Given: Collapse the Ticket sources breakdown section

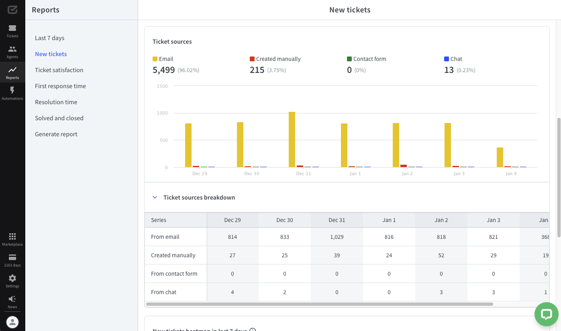Looking at the screenshot, I should click(155, 197).
